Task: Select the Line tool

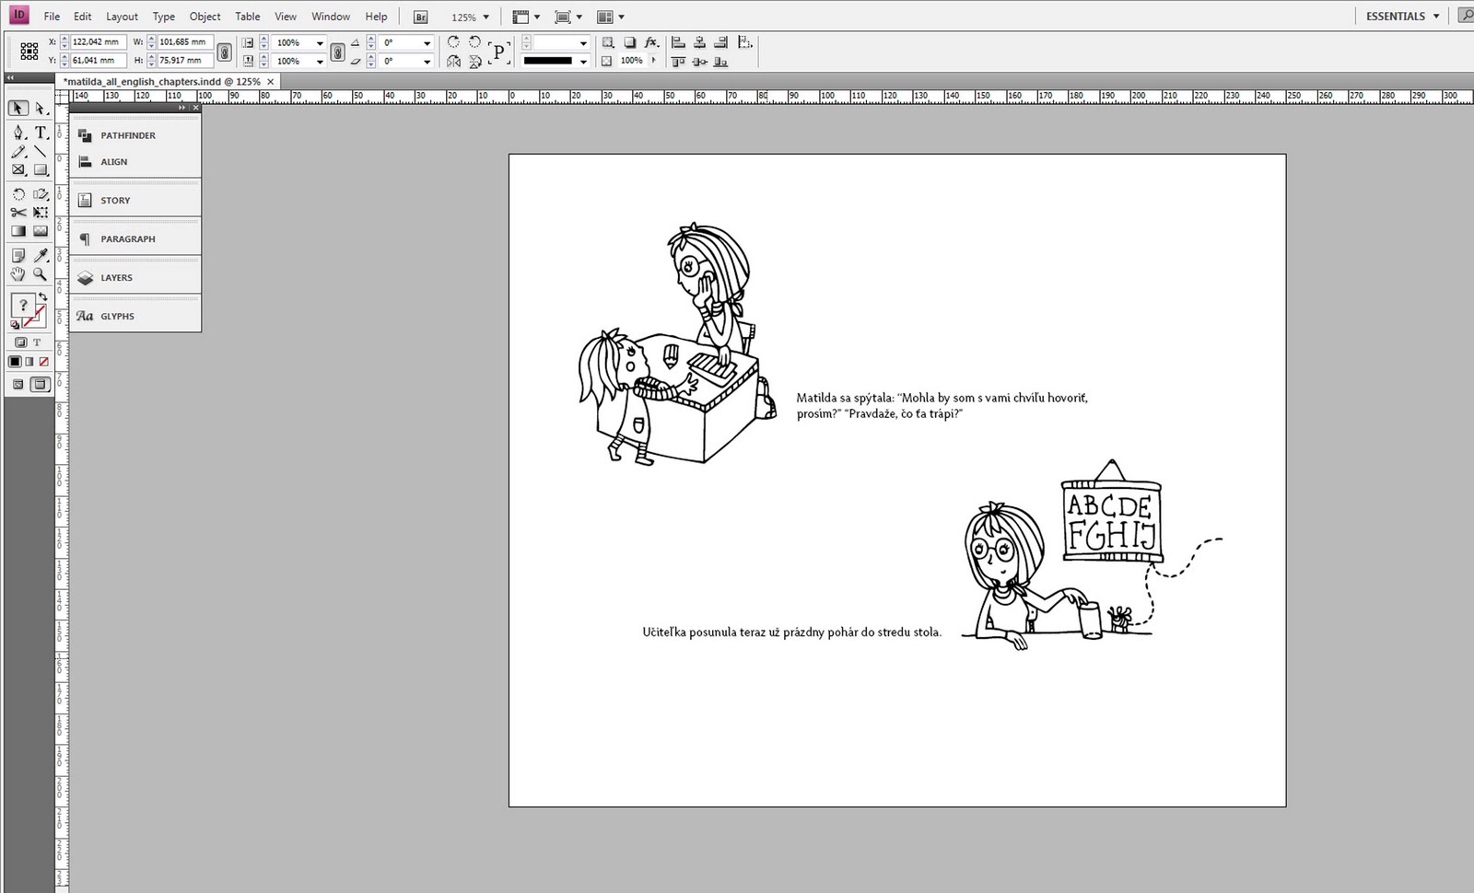Action: click(x=41, y=152)
